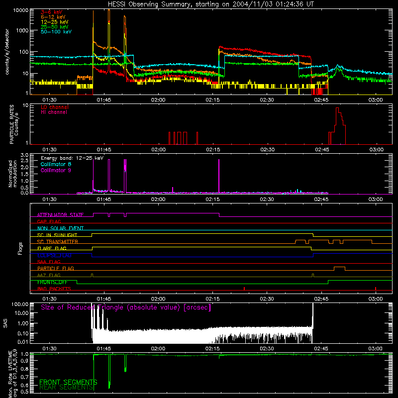This screenshot has width=398, height=398.
Task: Click the 02:15 label under the SAS panel
Action: 212,349
